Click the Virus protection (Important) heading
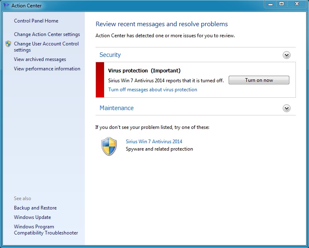309x248 pixels. click(144, 71)
